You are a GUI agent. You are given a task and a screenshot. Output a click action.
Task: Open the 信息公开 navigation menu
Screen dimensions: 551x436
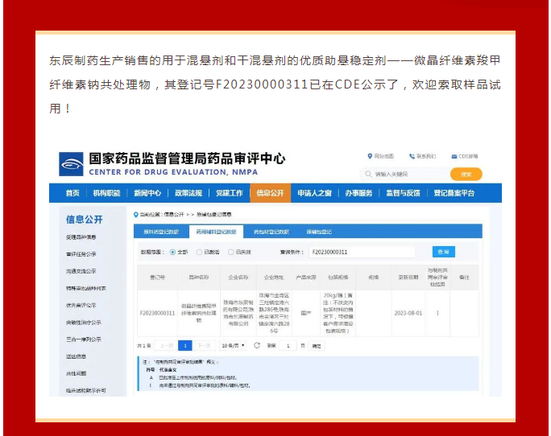click(270, 193)
